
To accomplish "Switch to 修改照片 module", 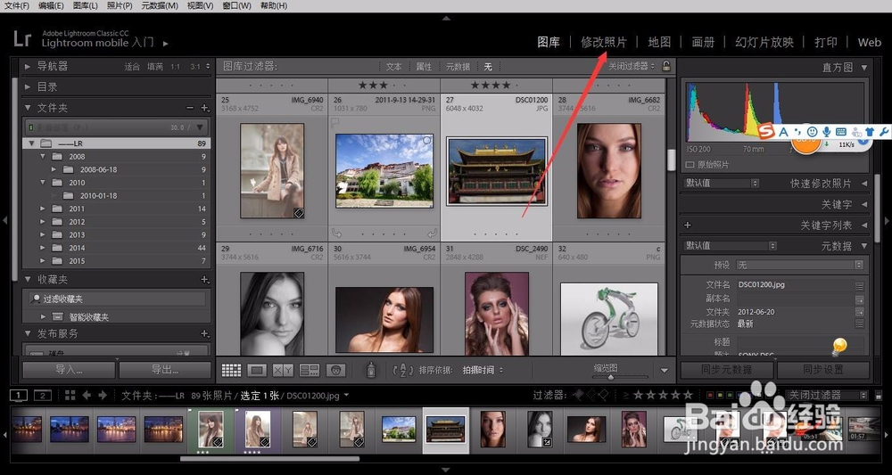I will (x=604, y=42).
